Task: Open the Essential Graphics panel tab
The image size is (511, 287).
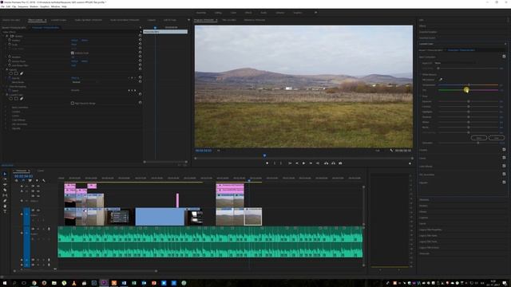Action: [428, 32]
